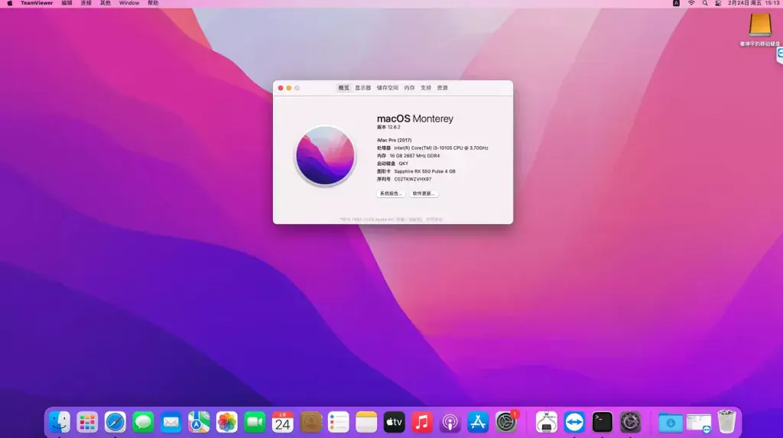Screen dimensions: 783x438
Task: Launch Safari from the Dock
Action: coord(115,423)
